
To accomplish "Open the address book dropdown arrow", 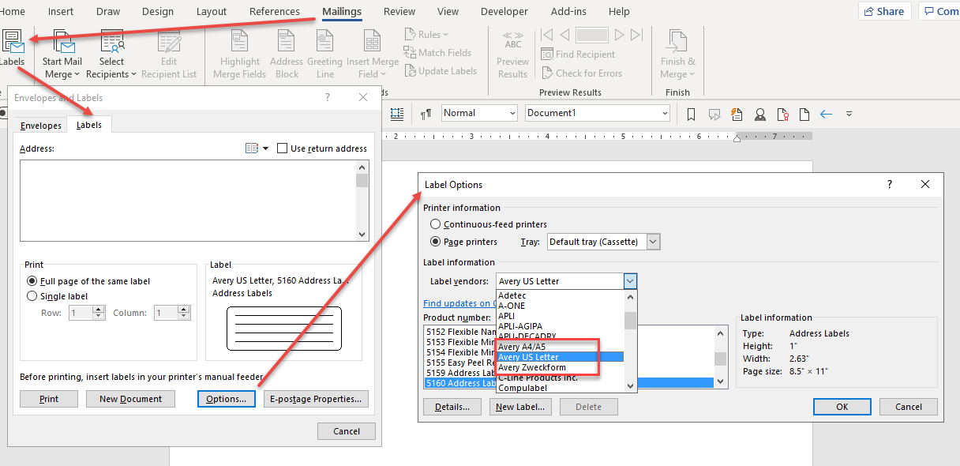I will click(x=265, y=148).
